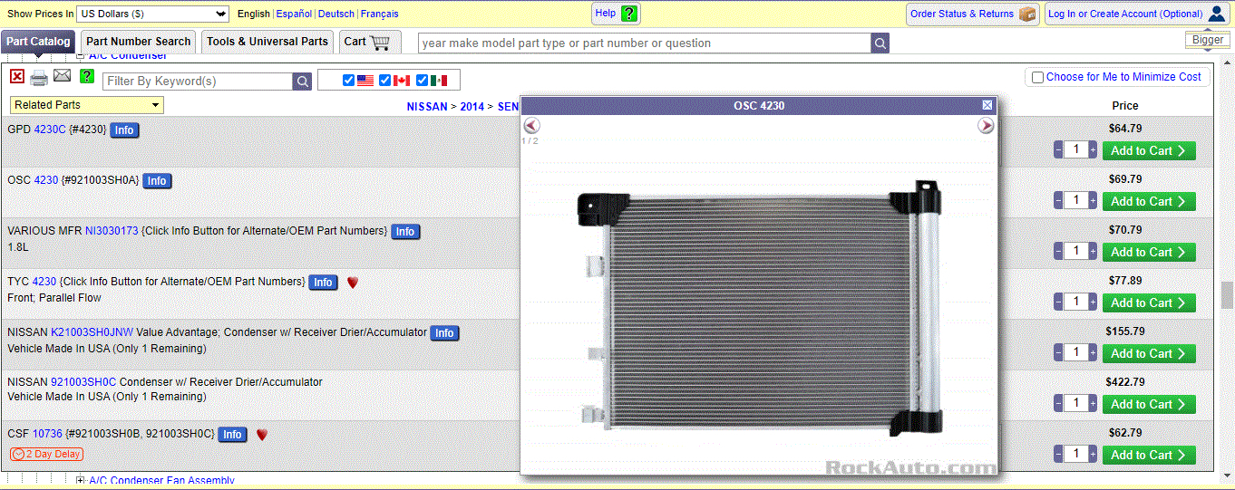Click the green question mark icon near filter
Image resolution: width=1235 pixels, height=490 pixels.
pos(87,76)
